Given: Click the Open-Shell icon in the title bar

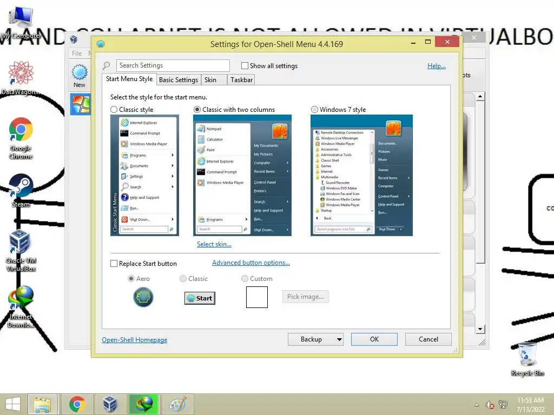Looking at the screenshot, I should pyautogui.click(x=101, y=44).
